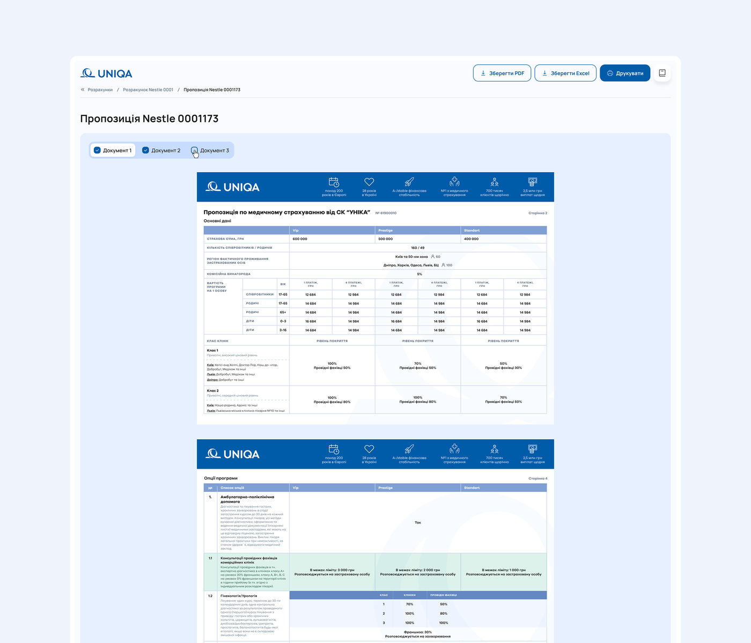Click the Сторінка 4 page label
This screenshot has height=643, width=751.
538,478
